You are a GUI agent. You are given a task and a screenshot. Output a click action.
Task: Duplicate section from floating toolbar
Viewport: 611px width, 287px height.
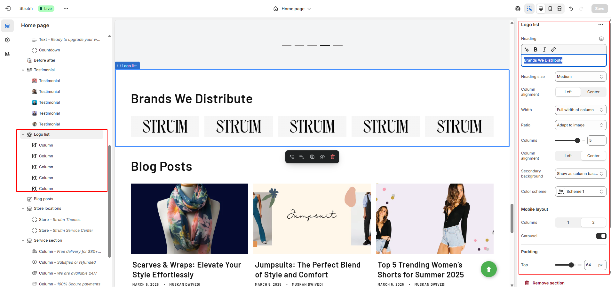[312, 157]
